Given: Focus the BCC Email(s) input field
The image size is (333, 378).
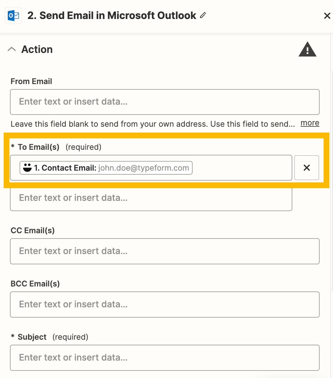Looking at the screenshot, I should click(x=165, y=305).
